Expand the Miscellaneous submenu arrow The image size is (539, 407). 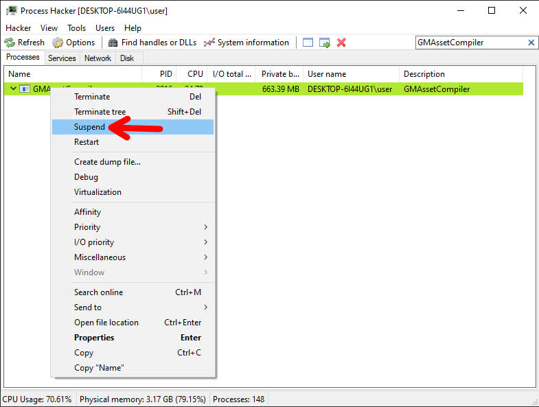point(205,257)
